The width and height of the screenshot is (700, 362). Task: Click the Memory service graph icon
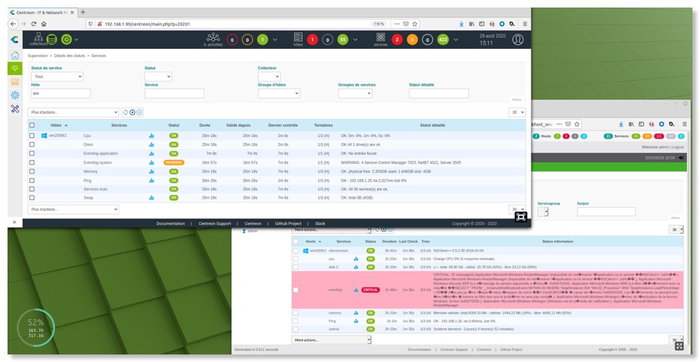click(x=151, y=172)
